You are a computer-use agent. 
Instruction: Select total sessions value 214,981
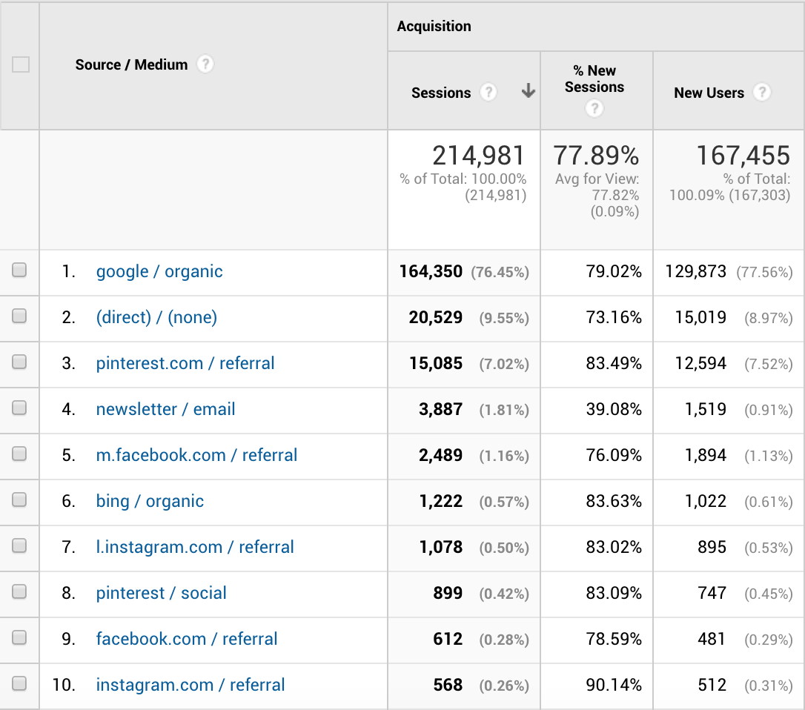tap(478, 156)
